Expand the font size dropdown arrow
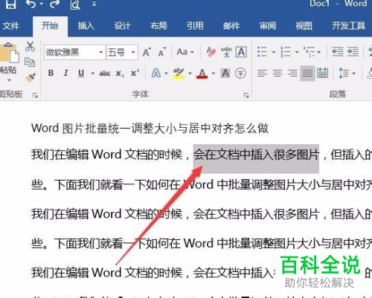372x298 pixels. coord(133,52)
